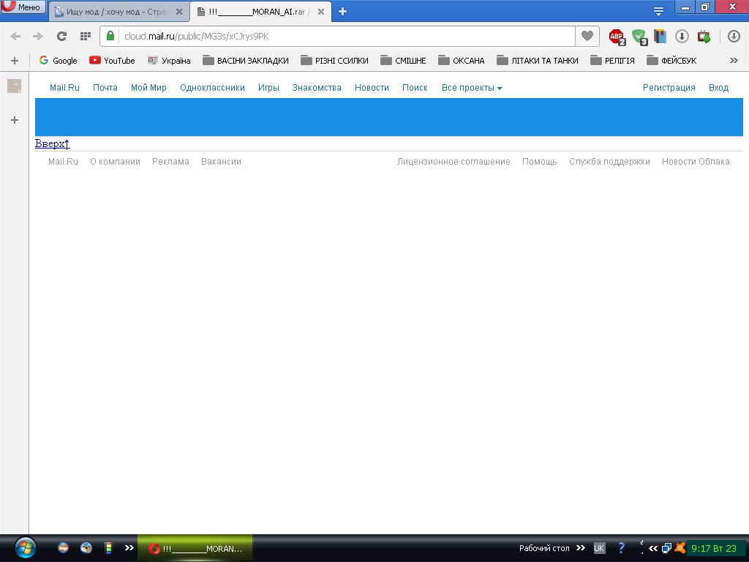The height and width of the screenshot is (562, 749).
Task: Close the MORAN_AI.rar tab
Action: pos(321,12)
